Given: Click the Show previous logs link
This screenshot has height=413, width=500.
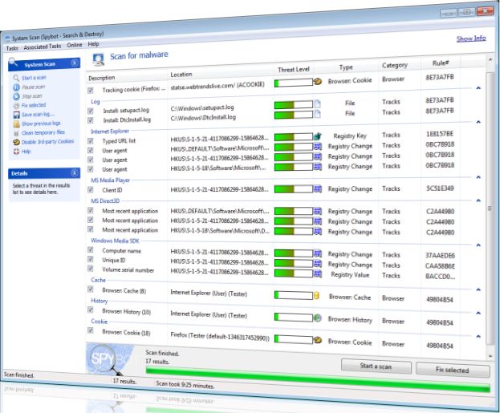Looking at the screenshot, I should 41,123.
